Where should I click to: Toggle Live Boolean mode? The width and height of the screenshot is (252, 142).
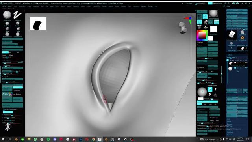click(17, 94)
